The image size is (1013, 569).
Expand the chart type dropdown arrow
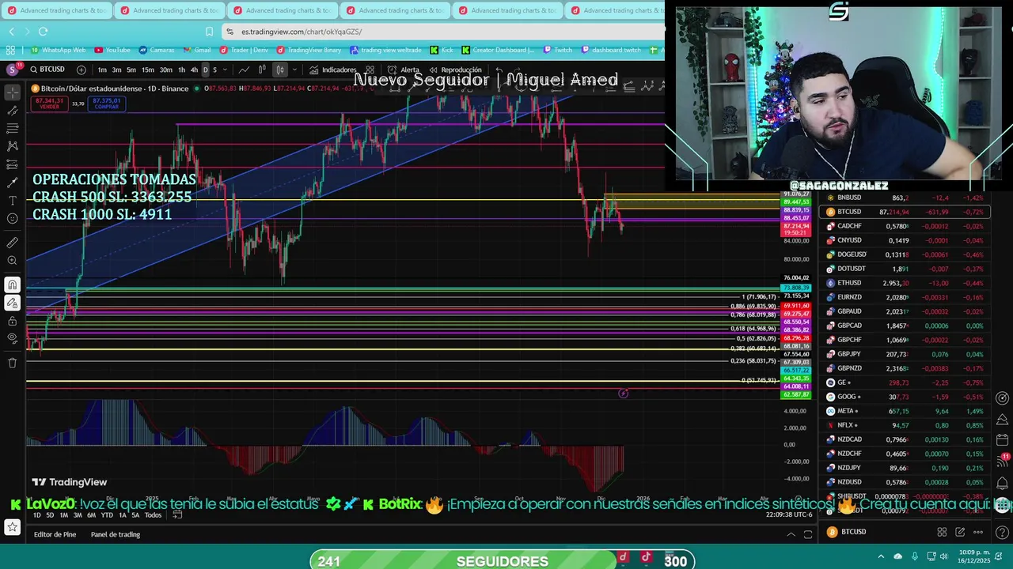click(294, 70)
